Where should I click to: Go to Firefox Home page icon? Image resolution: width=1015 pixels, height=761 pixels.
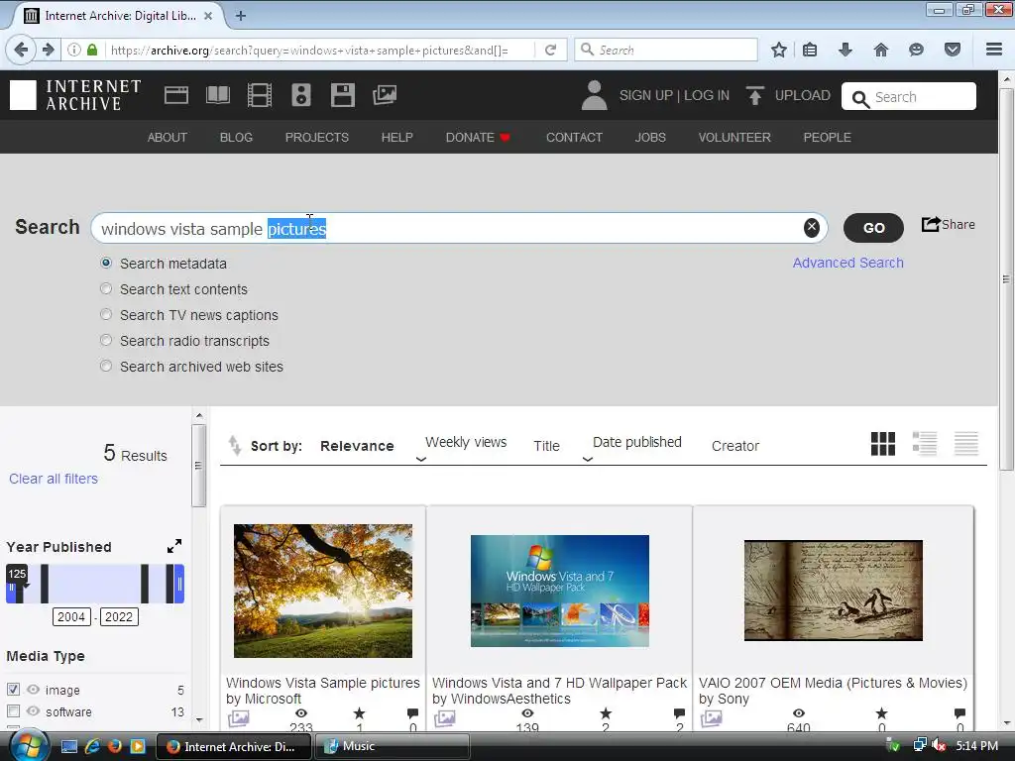881,50
